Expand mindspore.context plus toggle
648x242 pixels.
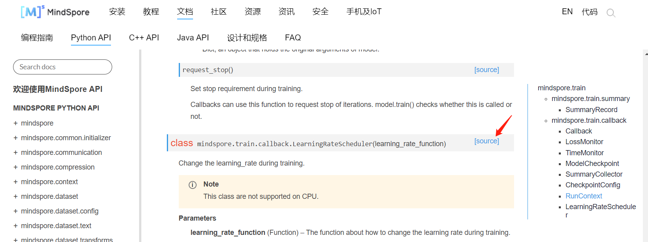click(x=15, y=182)
